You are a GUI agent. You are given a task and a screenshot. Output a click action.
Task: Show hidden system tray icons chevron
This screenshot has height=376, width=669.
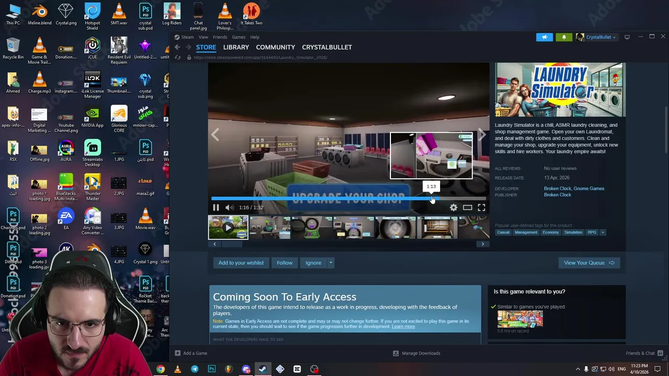click(x=578, y=369)
